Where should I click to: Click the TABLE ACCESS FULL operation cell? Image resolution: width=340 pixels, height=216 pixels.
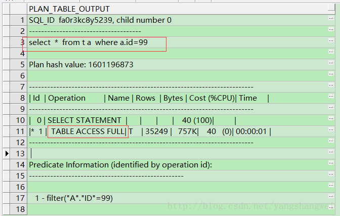pos(88,132)
